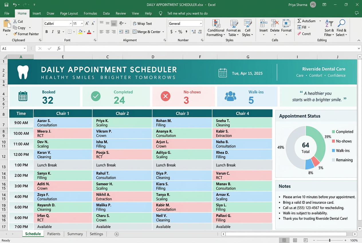This screenshot has width=362, height=243.
Task: Toggle Wrap Text
Action: (x=142, y=23)
